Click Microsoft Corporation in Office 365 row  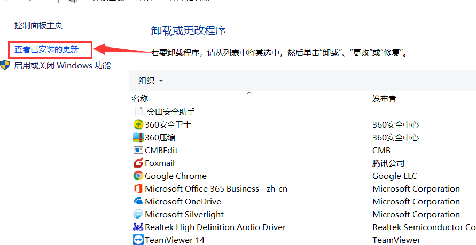pos(416,188)
